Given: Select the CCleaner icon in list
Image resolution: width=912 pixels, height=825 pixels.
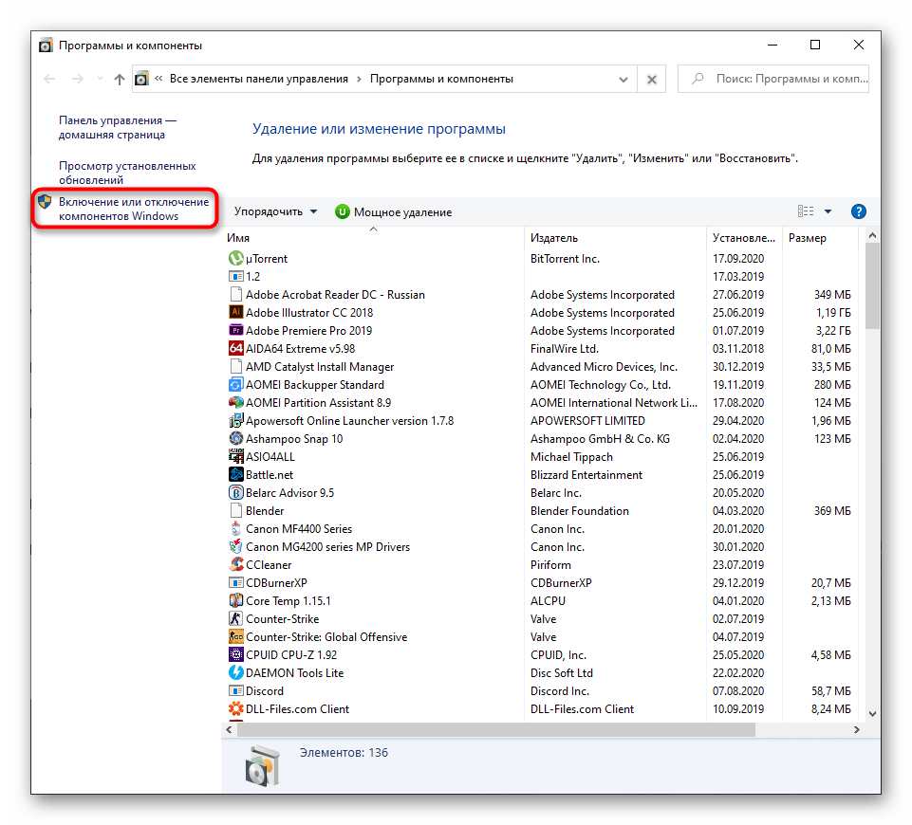Looking at the screenshot, I should pos(236,565).
